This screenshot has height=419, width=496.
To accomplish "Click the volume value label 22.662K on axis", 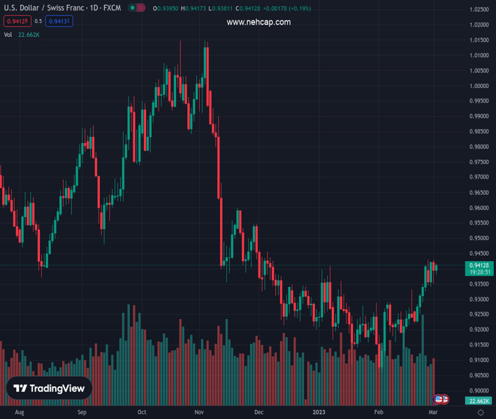I will tap(479, 401).
